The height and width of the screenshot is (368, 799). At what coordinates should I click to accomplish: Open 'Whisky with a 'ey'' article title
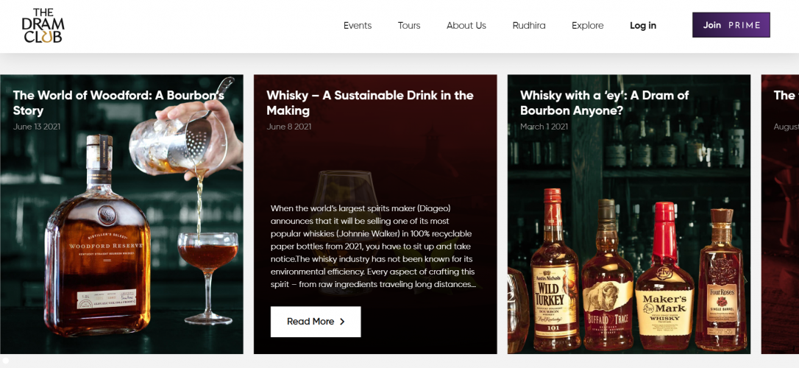(604, 103)
